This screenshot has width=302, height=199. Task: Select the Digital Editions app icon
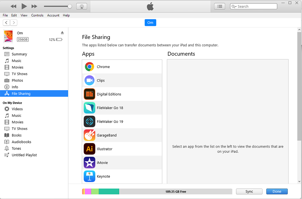click(x=89, y=94)
